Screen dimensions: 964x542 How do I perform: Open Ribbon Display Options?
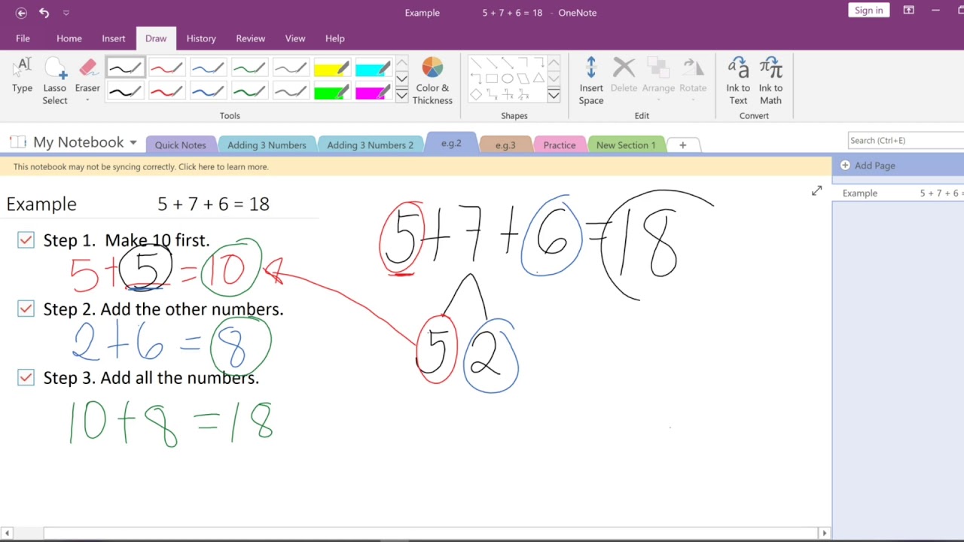tap(909, 11)
